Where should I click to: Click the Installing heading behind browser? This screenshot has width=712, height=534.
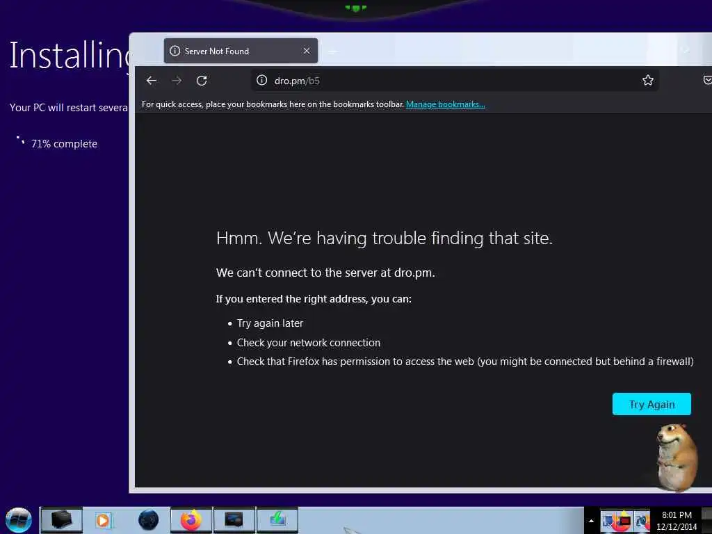pyautogui.click(x=70, y=56)
